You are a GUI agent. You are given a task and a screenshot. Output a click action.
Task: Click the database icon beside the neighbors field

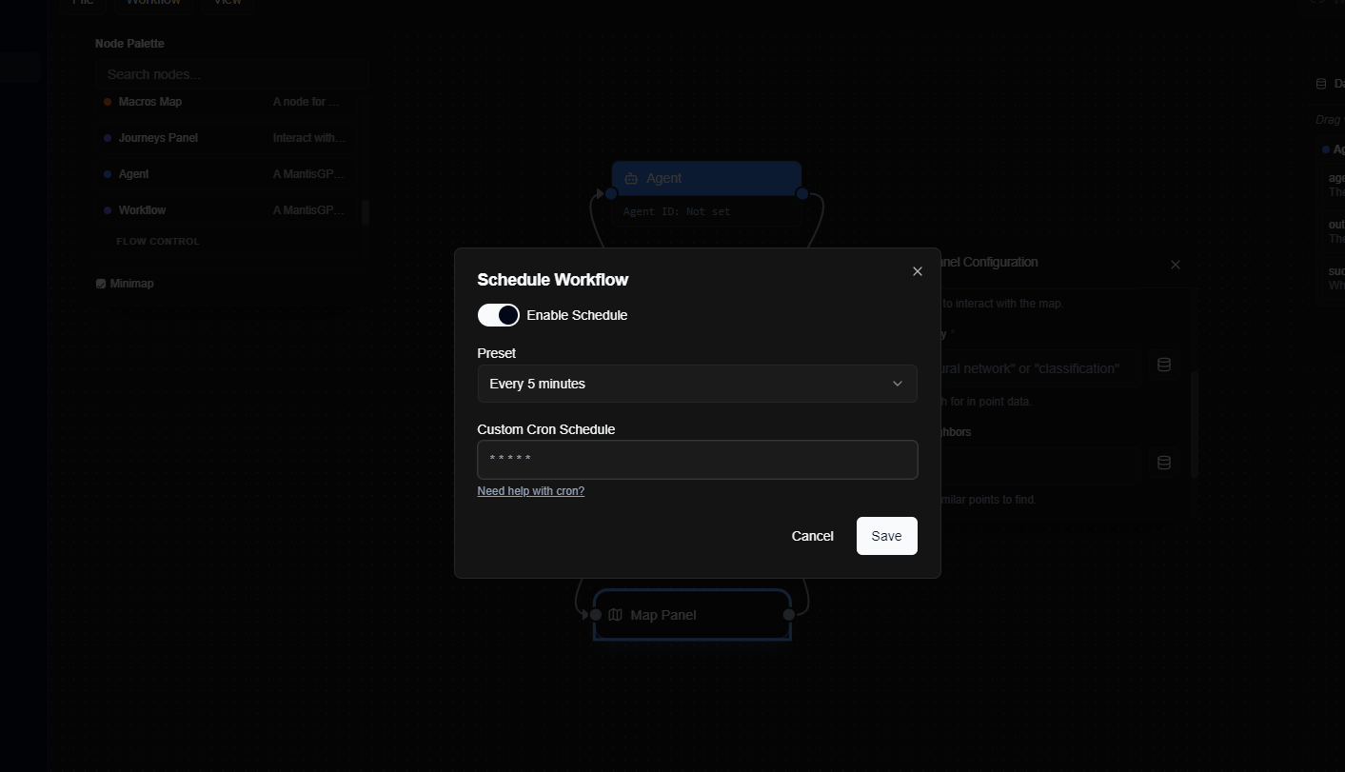1163,462
